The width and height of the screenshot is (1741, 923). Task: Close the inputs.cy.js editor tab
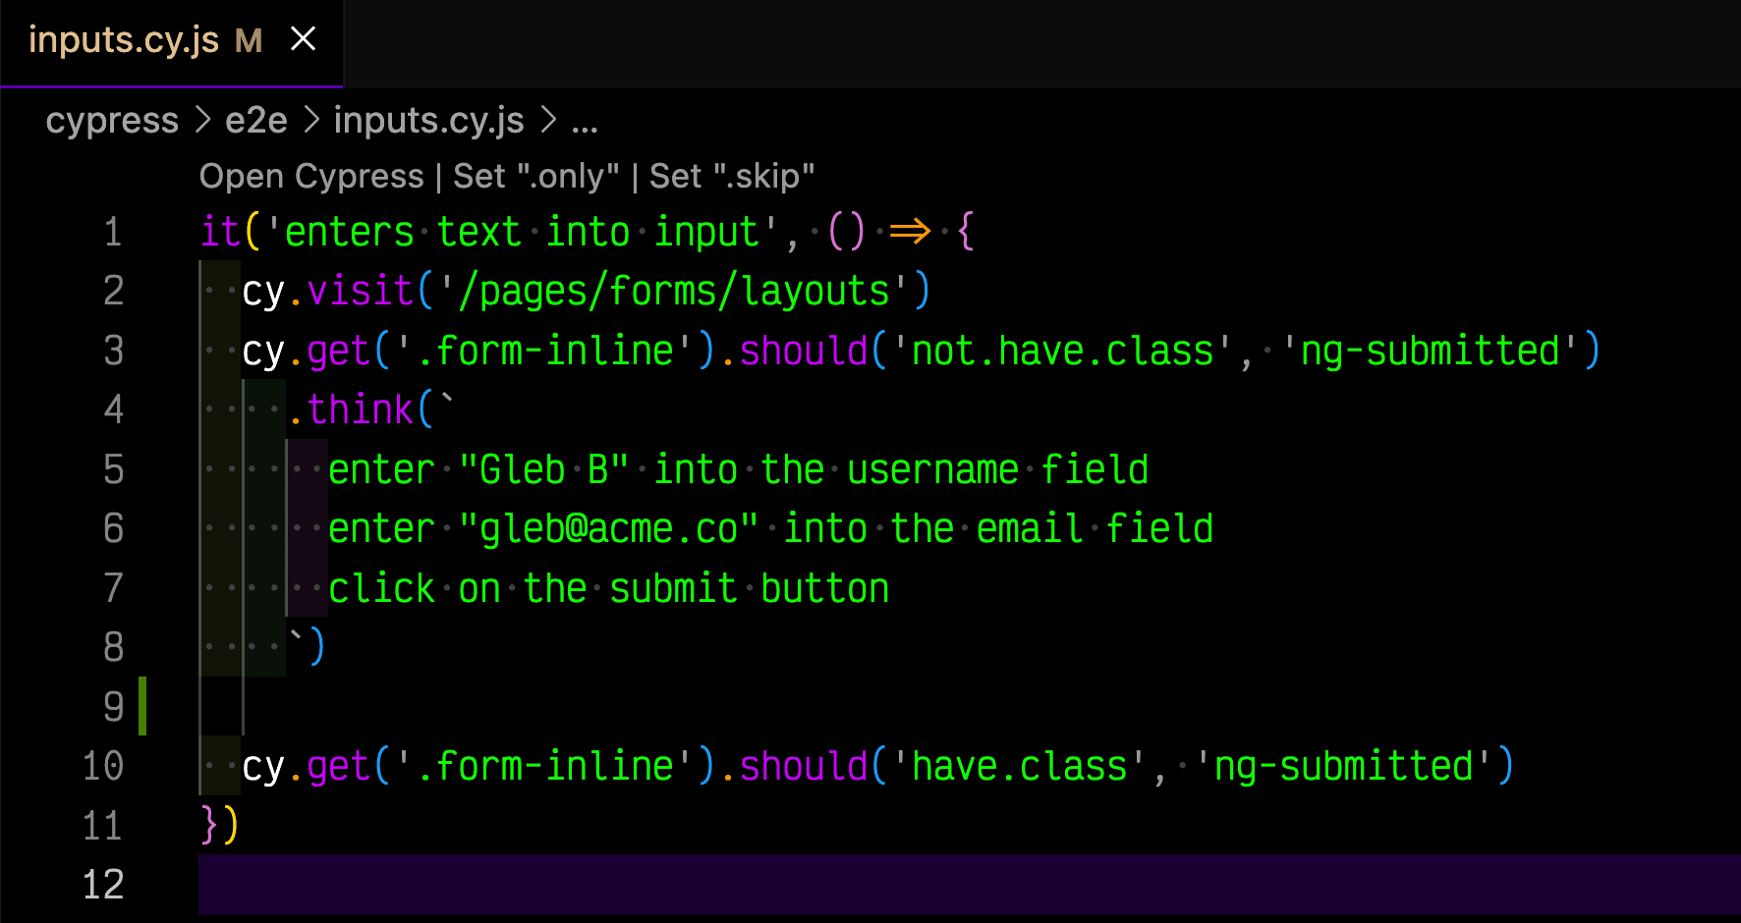point(303,39)
